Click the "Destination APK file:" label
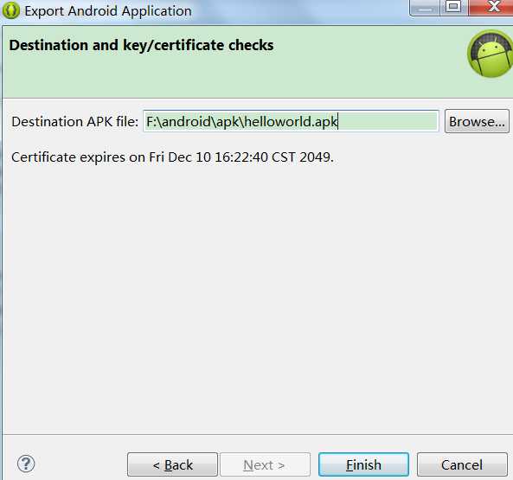The height and width of the screenshot is (480, 513). coord(75,122)
